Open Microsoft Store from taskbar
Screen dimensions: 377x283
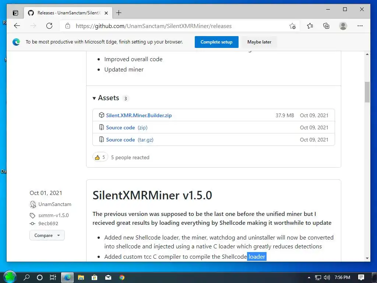pyautogui.click(x=95, y=277)
